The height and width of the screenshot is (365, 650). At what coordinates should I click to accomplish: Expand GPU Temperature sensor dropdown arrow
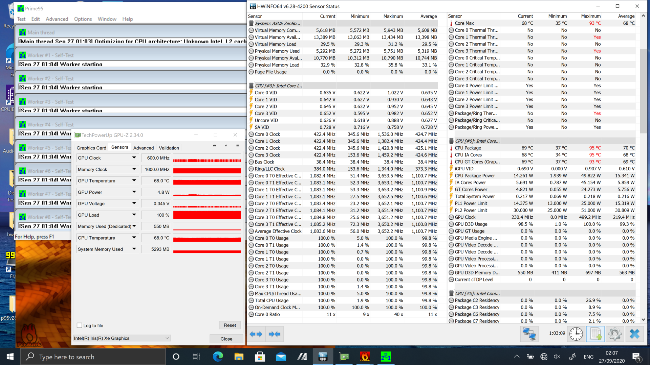click(x=134, y=181)
